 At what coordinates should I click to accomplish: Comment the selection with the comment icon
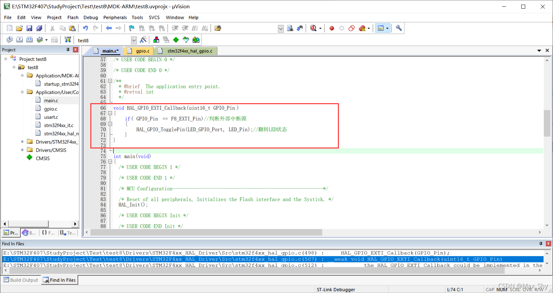pyautogui.click(x=195, y=28)
